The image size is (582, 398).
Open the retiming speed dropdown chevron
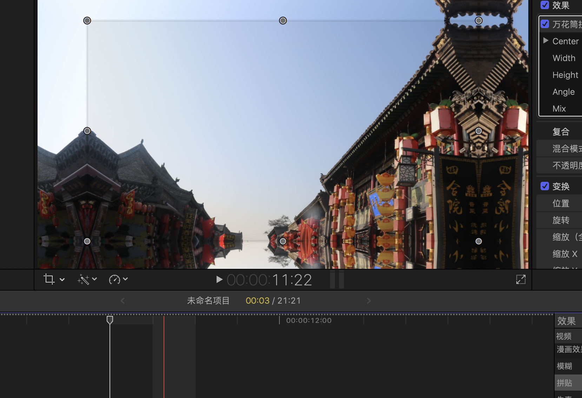pos(125,279)
